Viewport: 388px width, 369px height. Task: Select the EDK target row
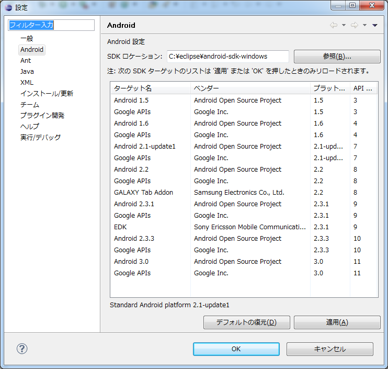click(244, 227)
